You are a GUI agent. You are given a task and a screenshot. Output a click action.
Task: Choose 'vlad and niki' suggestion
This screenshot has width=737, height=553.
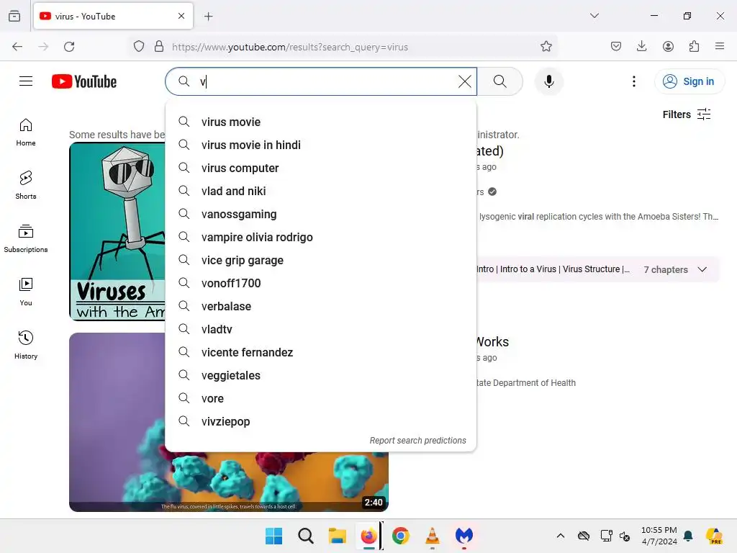point(320,191)
